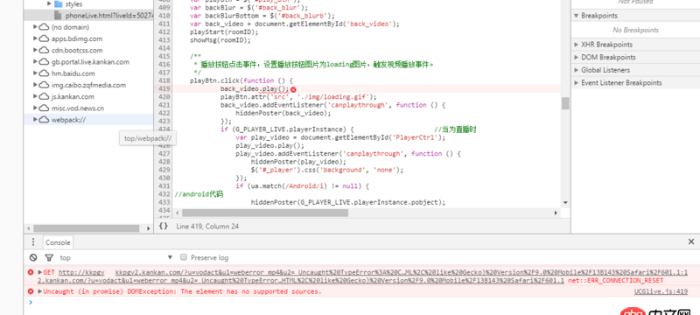Click the red error marker on line 419
The image size is (700, 315).
(x=293, y=89)
